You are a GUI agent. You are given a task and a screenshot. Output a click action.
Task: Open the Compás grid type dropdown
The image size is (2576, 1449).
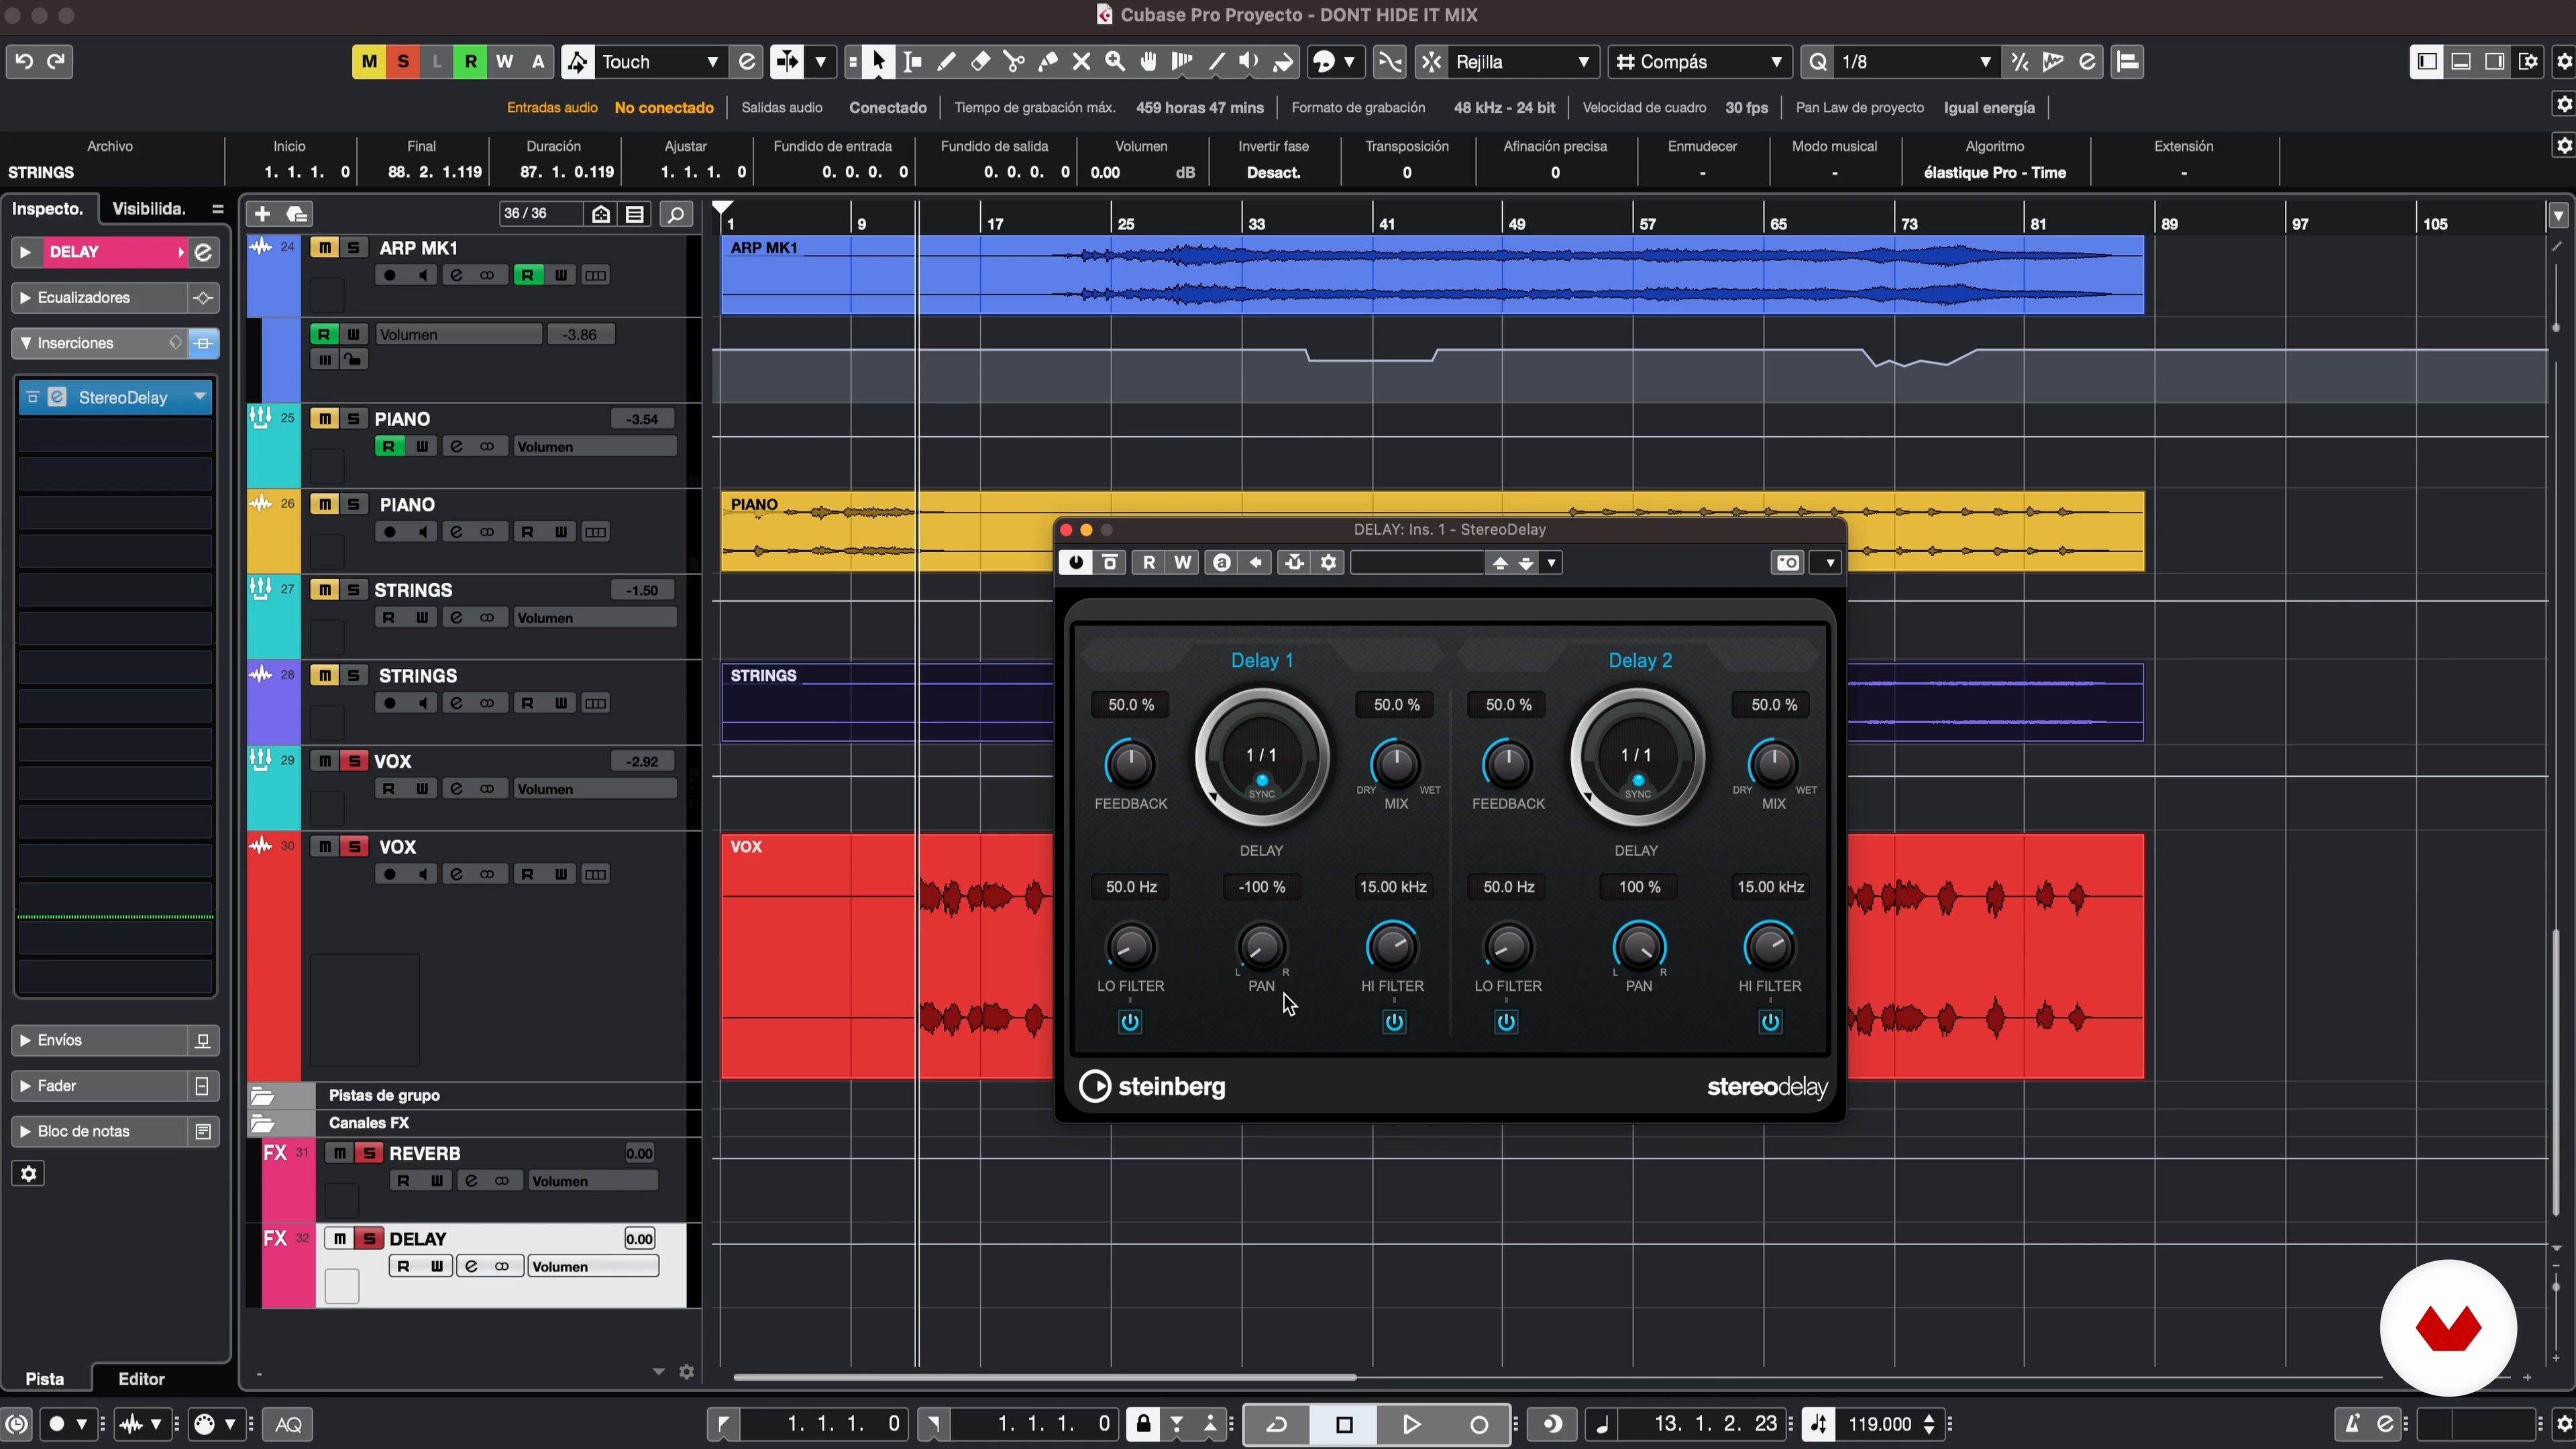tap(1700, 62)
